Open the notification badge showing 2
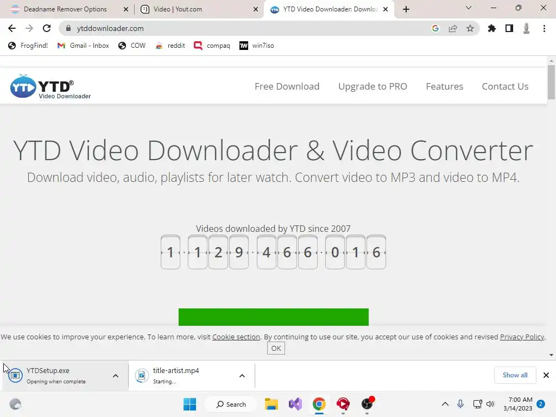Viewport: 556px width, 417px height. point(541,404)
